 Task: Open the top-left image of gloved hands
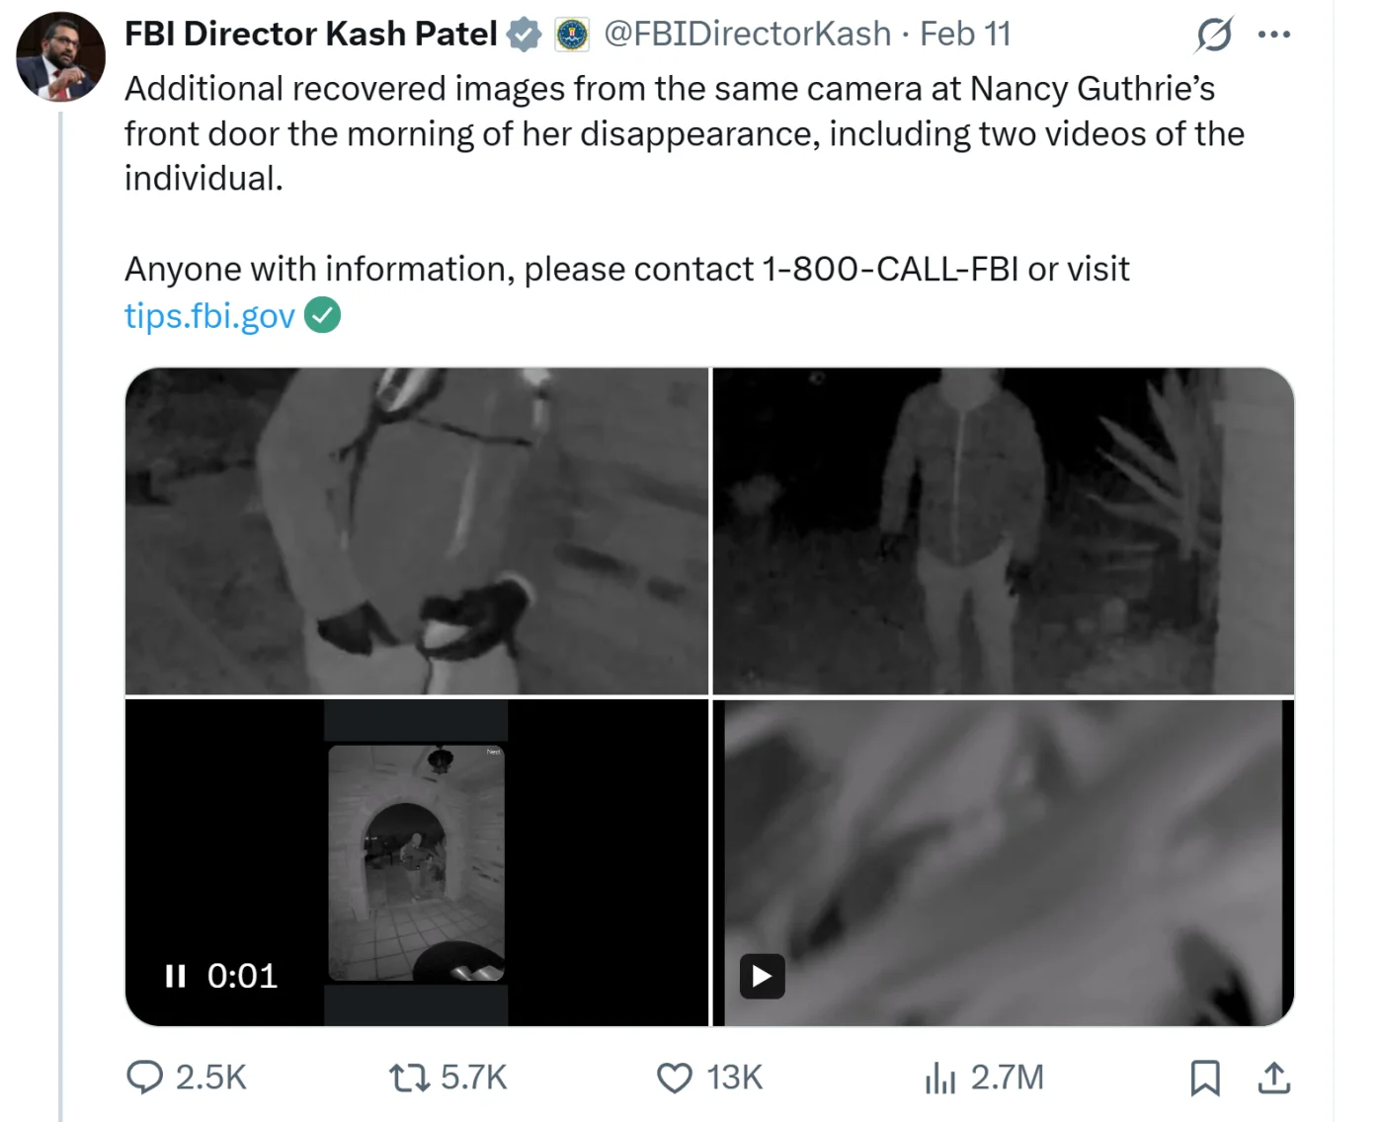417,531
